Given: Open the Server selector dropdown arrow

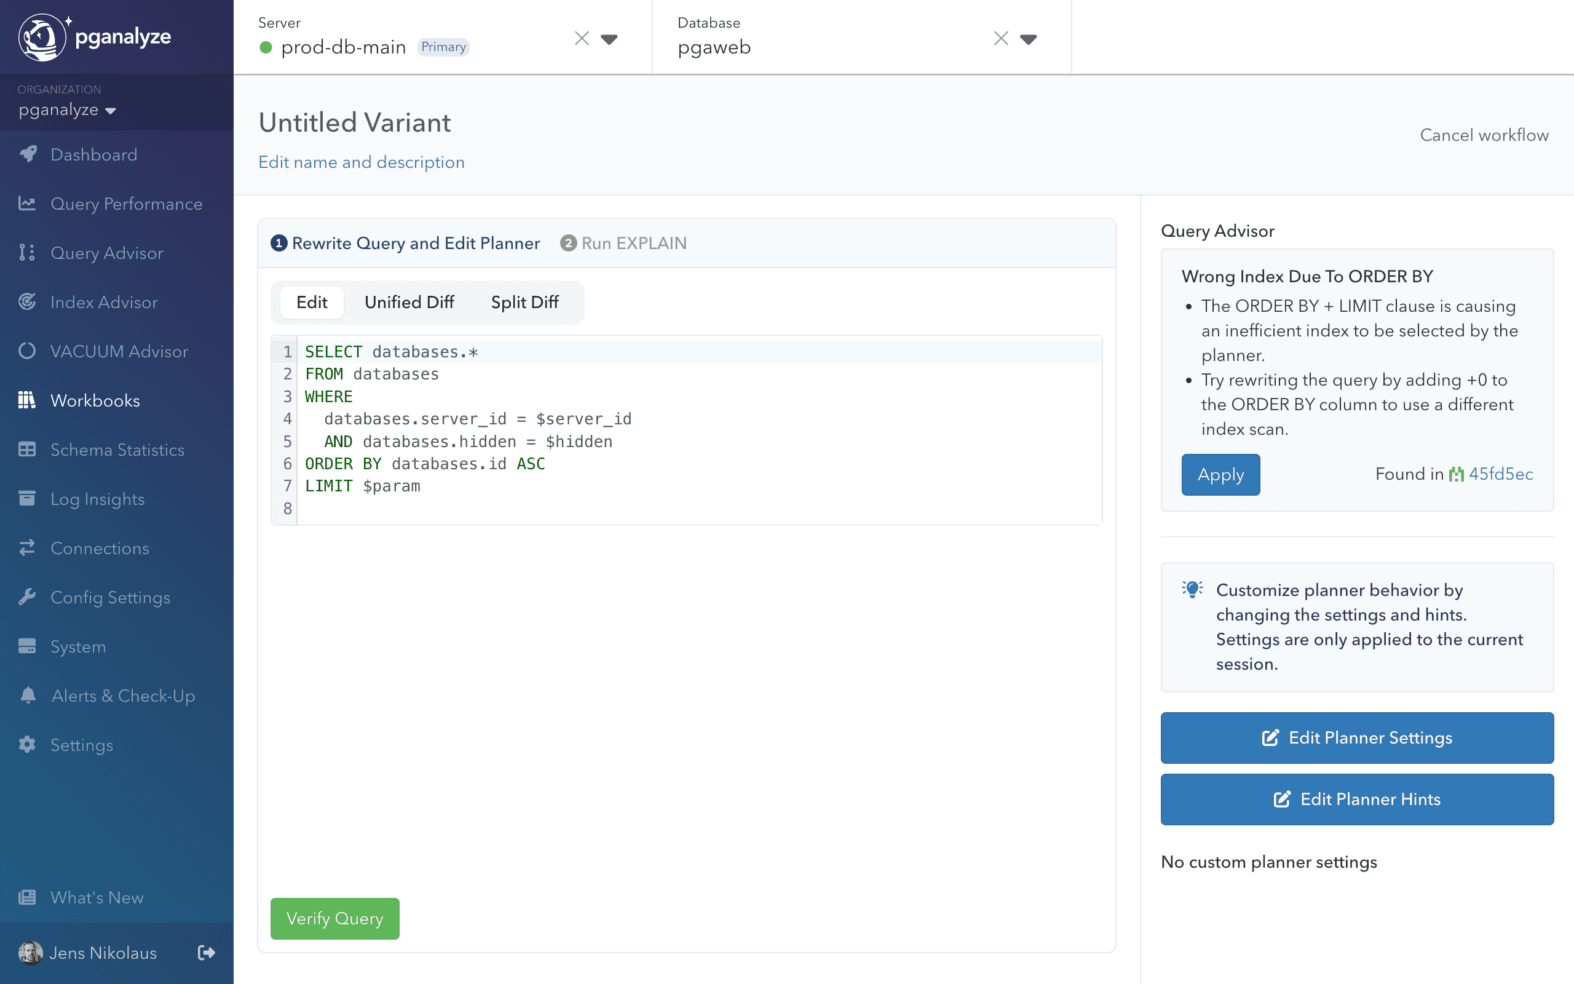Looking at the screenshot, I should point(609,39).
